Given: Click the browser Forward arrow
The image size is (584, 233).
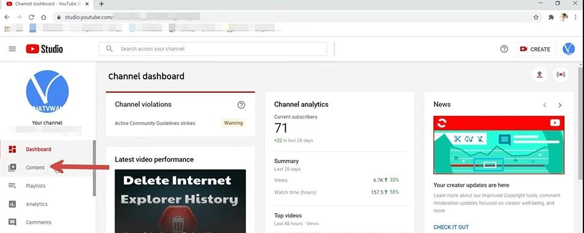Looking at the screenshot, I should pos(19,17).
